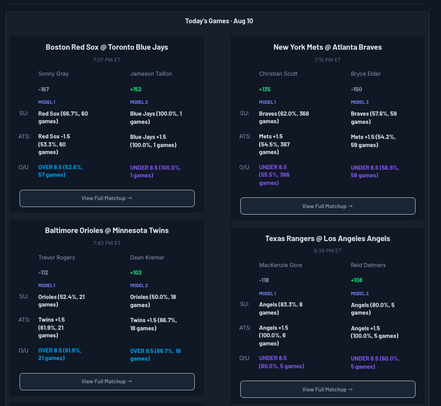Click pitcher name "Jameson Taillon"
The image size is (441, 406).
pyautogui.click(x=151, y=74)
